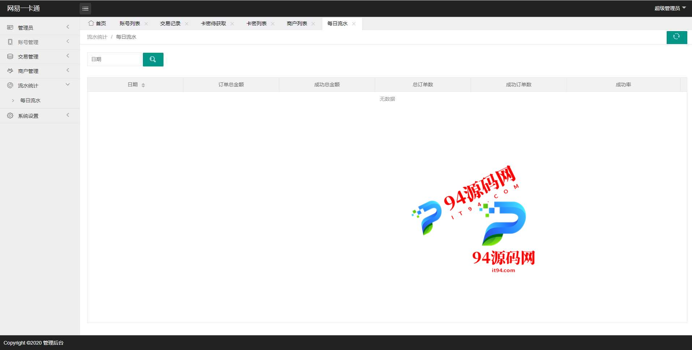This screenshot has width=692, height=350.
Task: Switch to the 首页 tab
Action: (97, 23)
